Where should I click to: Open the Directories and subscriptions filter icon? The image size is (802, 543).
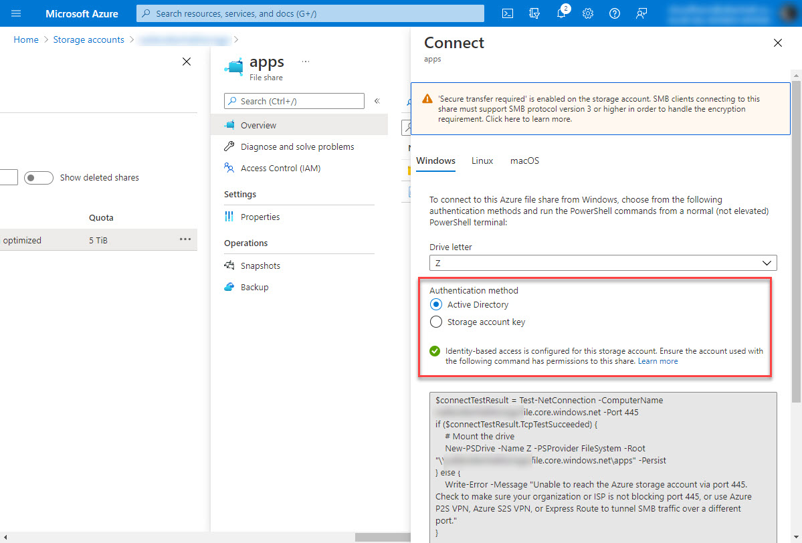click(534, 13)
